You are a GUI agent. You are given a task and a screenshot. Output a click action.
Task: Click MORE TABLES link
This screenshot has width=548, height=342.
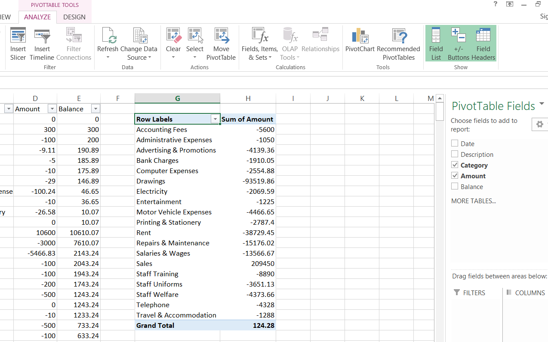tap(473, 201)
